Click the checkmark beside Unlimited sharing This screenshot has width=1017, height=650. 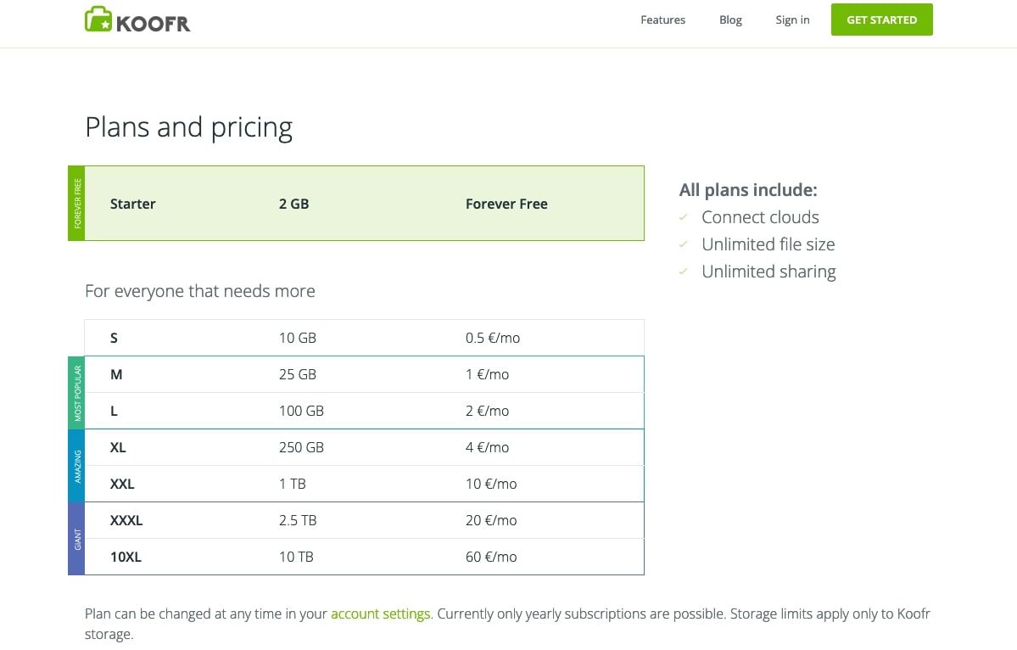coord(684,272)
